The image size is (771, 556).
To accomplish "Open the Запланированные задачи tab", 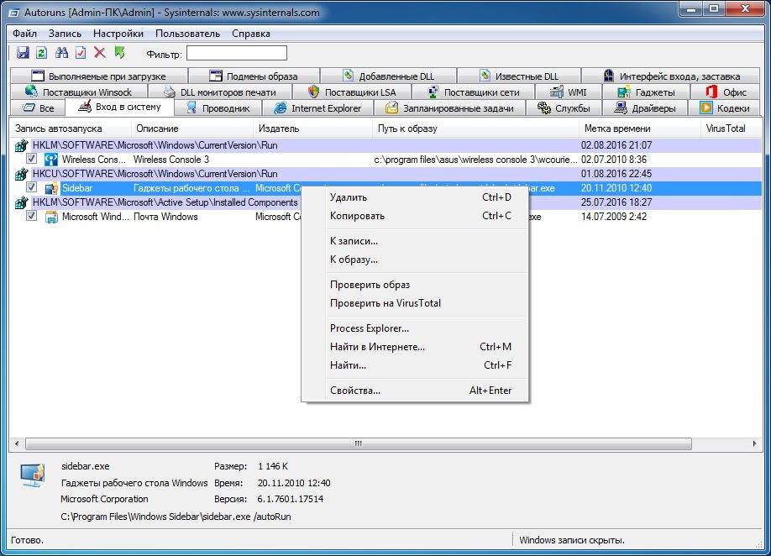I will 450,108.
